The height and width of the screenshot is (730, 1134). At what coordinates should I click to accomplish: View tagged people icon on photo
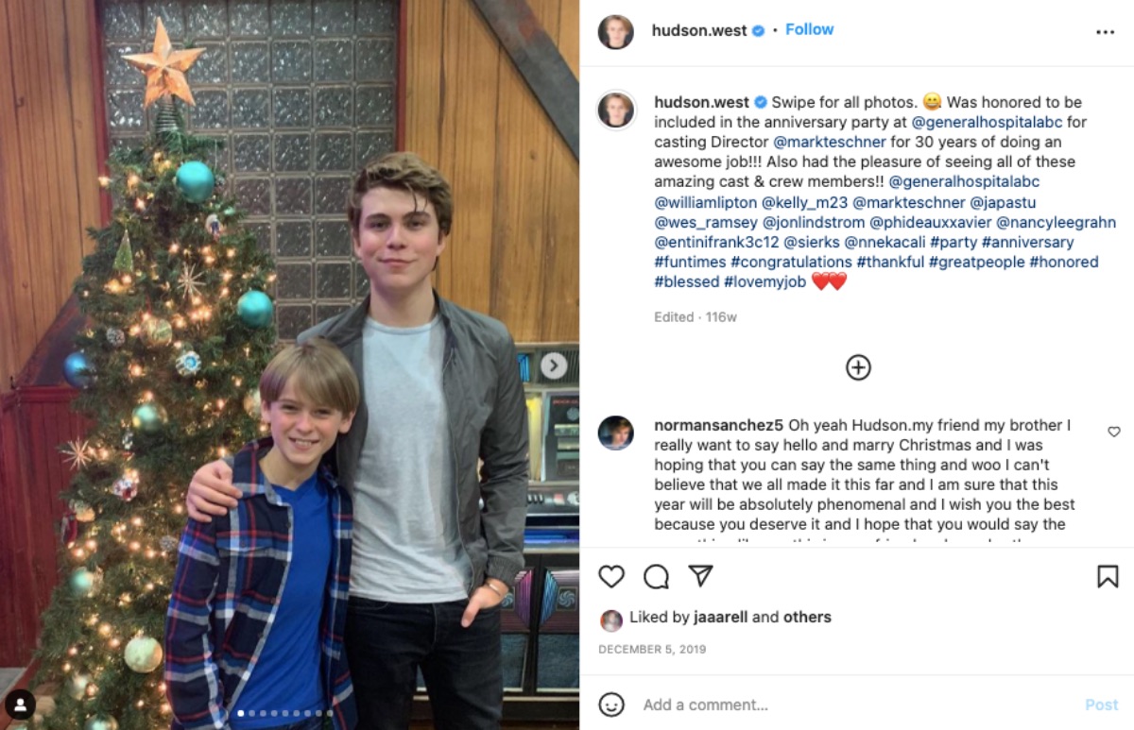coord(20,704)
